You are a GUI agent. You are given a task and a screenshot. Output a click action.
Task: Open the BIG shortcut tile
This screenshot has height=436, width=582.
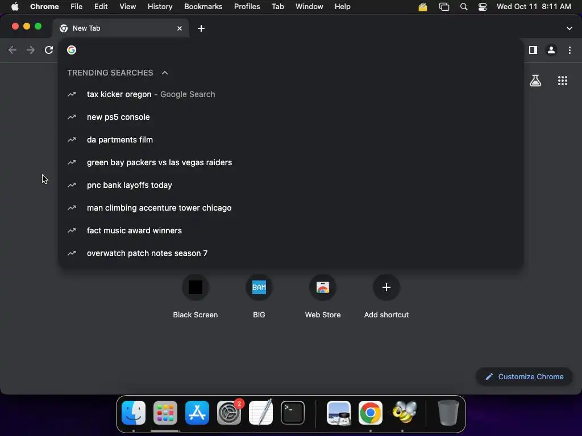259,296
